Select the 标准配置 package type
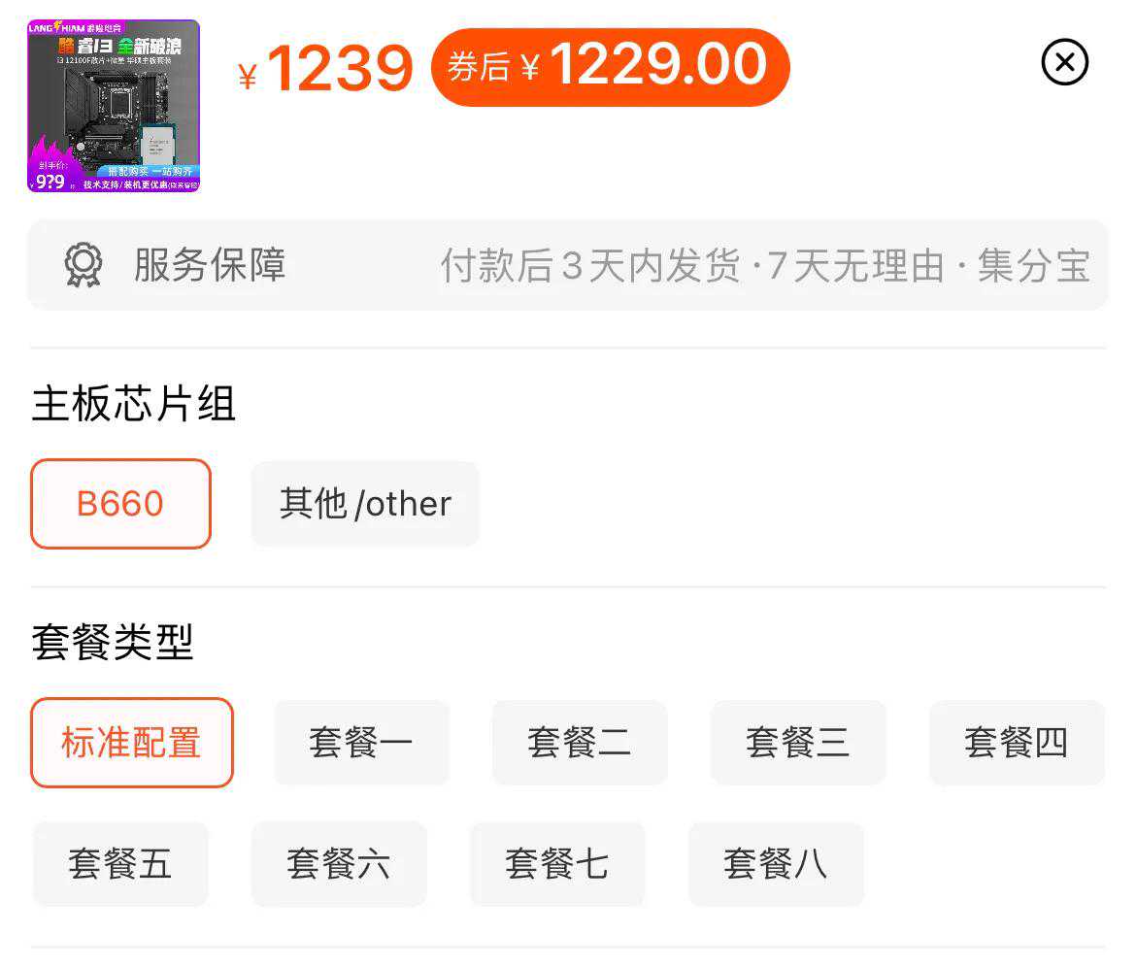 [x=132, y=743]
